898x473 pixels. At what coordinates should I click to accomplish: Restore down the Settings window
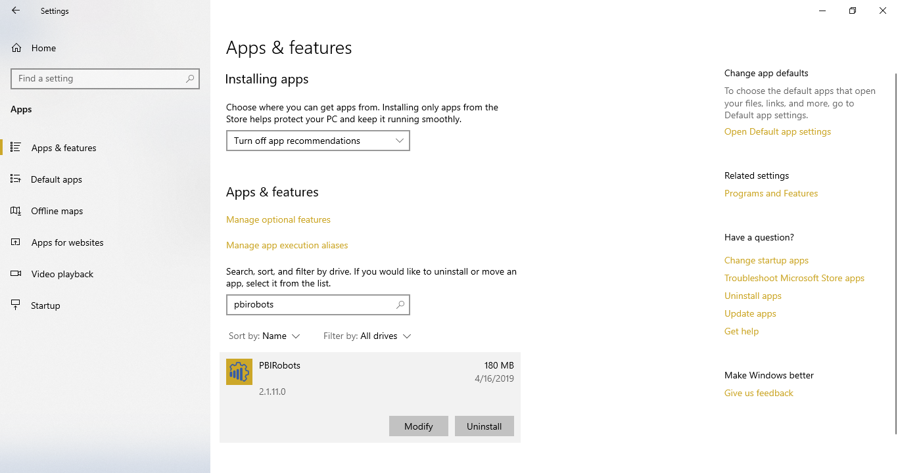(x=853, y=11)
